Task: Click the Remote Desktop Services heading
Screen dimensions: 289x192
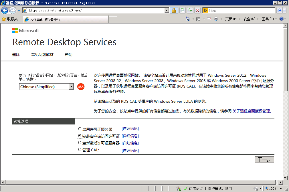Action: pyautogui.click(x=64, y=42)
